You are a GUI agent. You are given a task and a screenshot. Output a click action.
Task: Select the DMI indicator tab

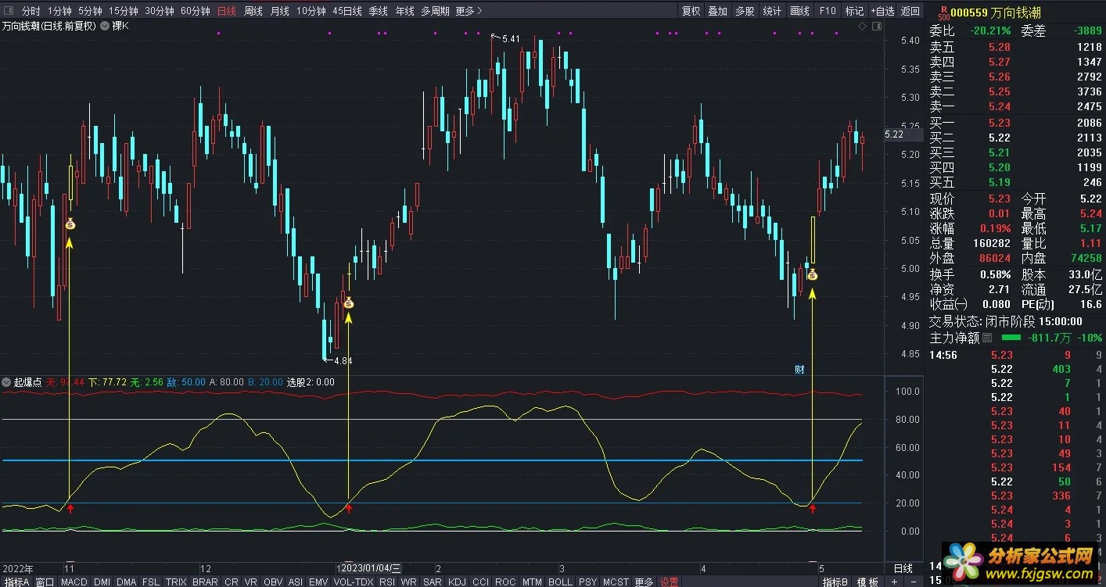[x=102, y=582]
